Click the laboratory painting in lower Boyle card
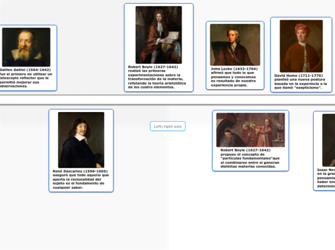Viewport: 335px width, 250px height. 250,130
